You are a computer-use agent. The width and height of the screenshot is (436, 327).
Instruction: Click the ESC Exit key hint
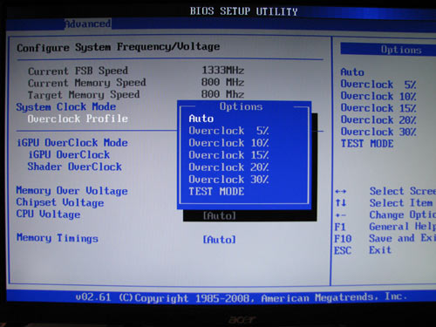363,250
